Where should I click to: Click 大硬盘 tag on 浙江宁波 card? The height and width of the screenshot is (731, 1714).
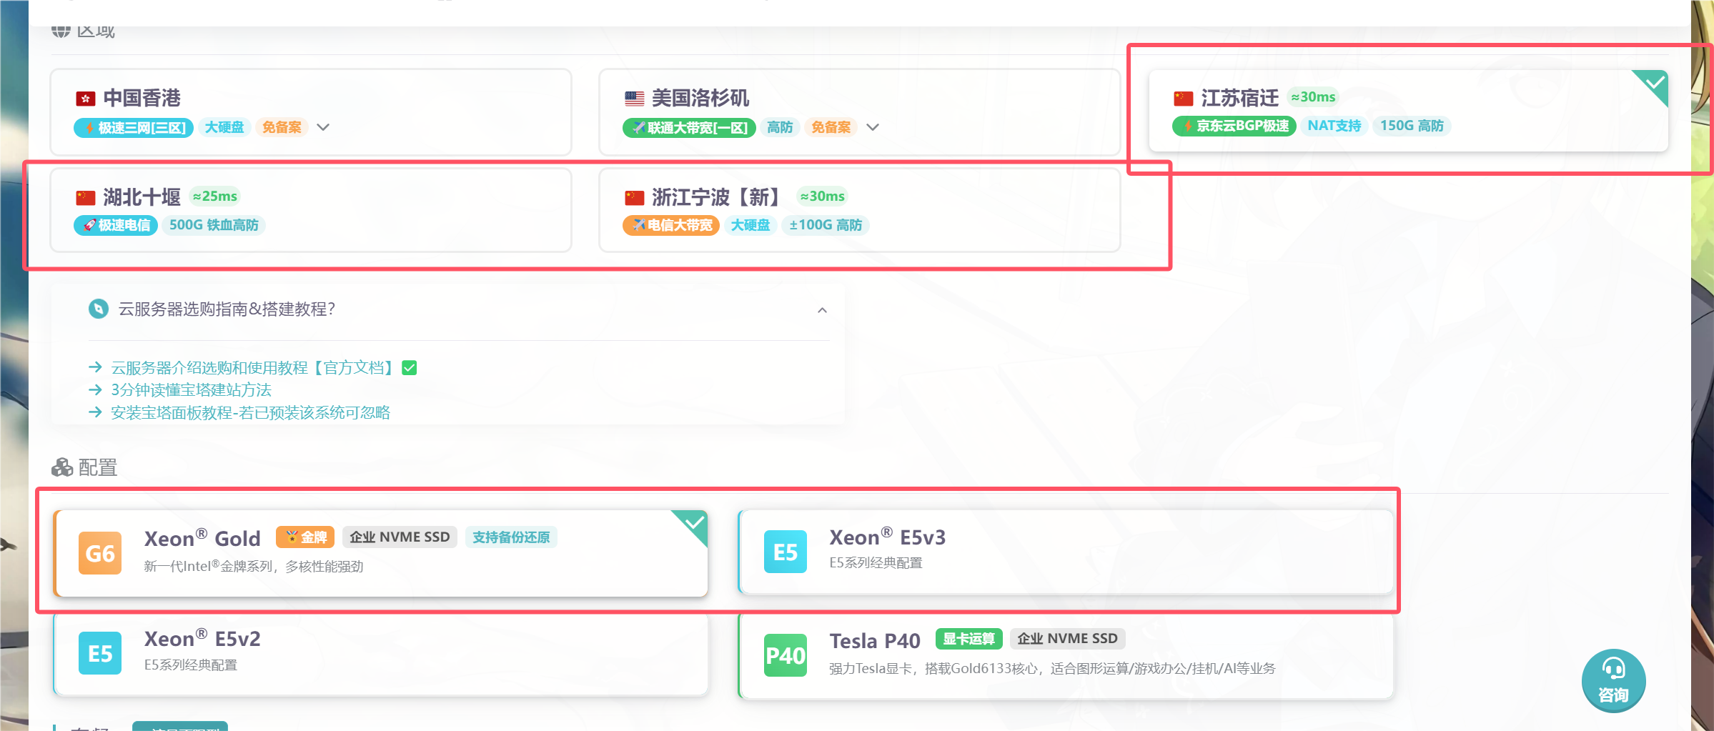click(751, 225)
